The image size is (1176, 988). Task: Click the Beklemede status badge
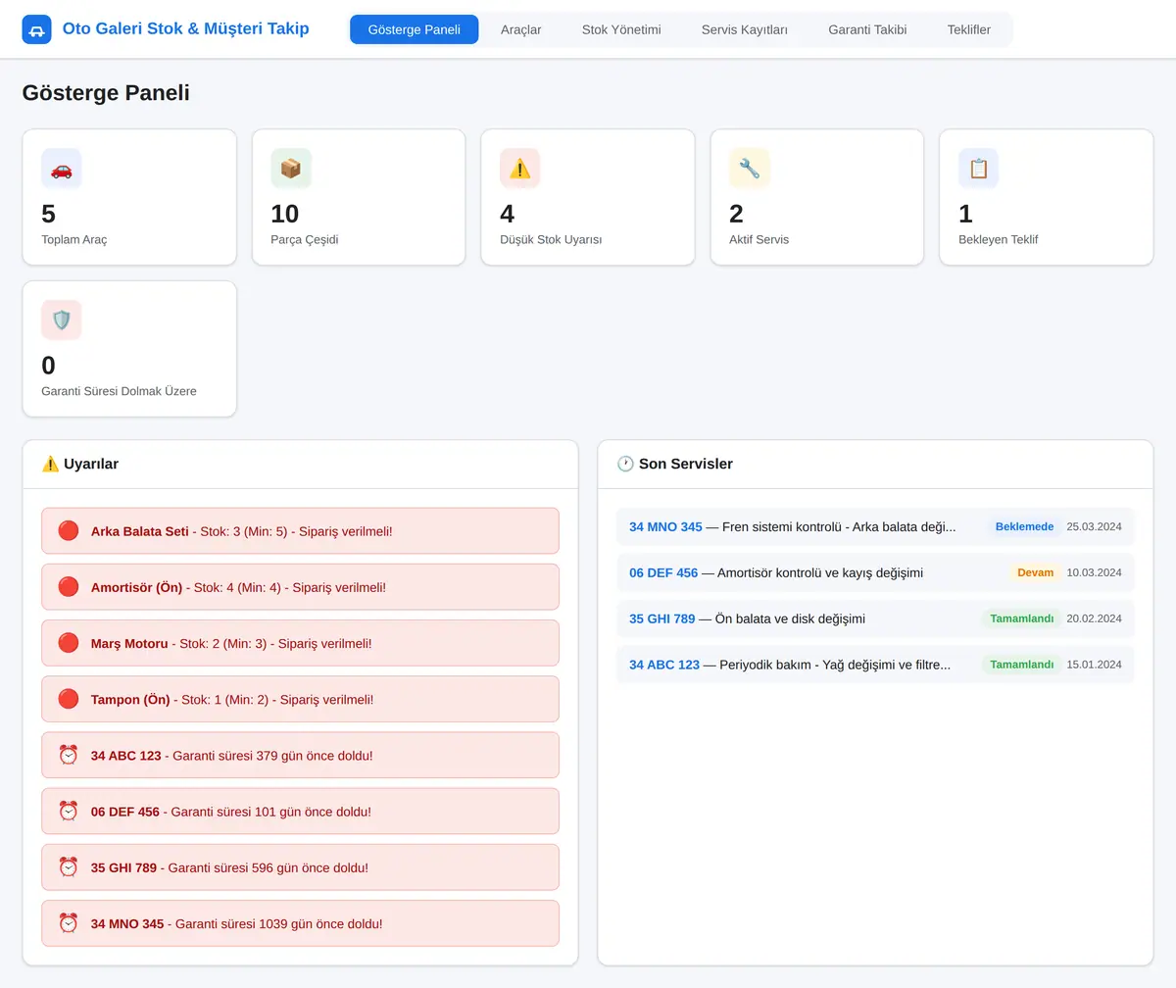pyautogui.click(x=1024, y=526)
